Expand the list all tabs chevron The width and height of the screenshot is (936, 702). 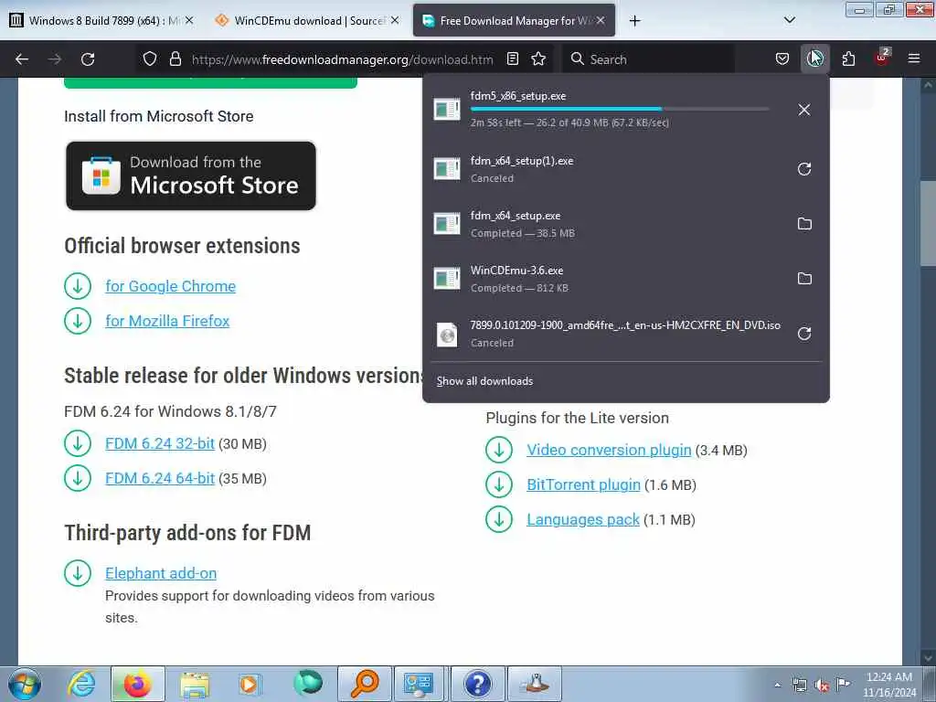click(789, 20)
